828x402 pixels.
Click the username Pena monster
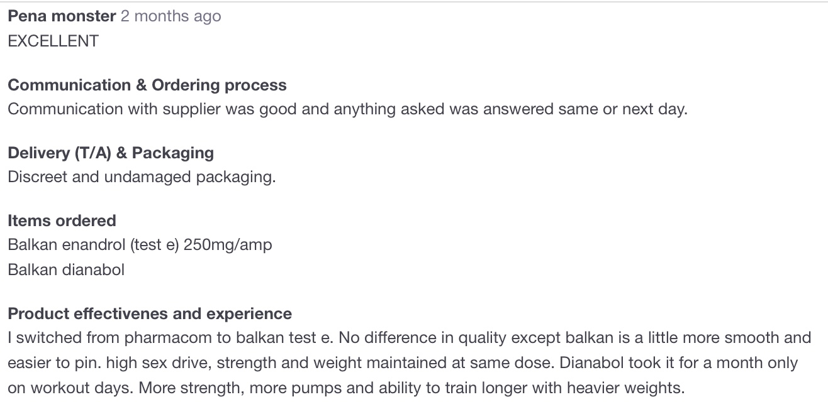62,16
